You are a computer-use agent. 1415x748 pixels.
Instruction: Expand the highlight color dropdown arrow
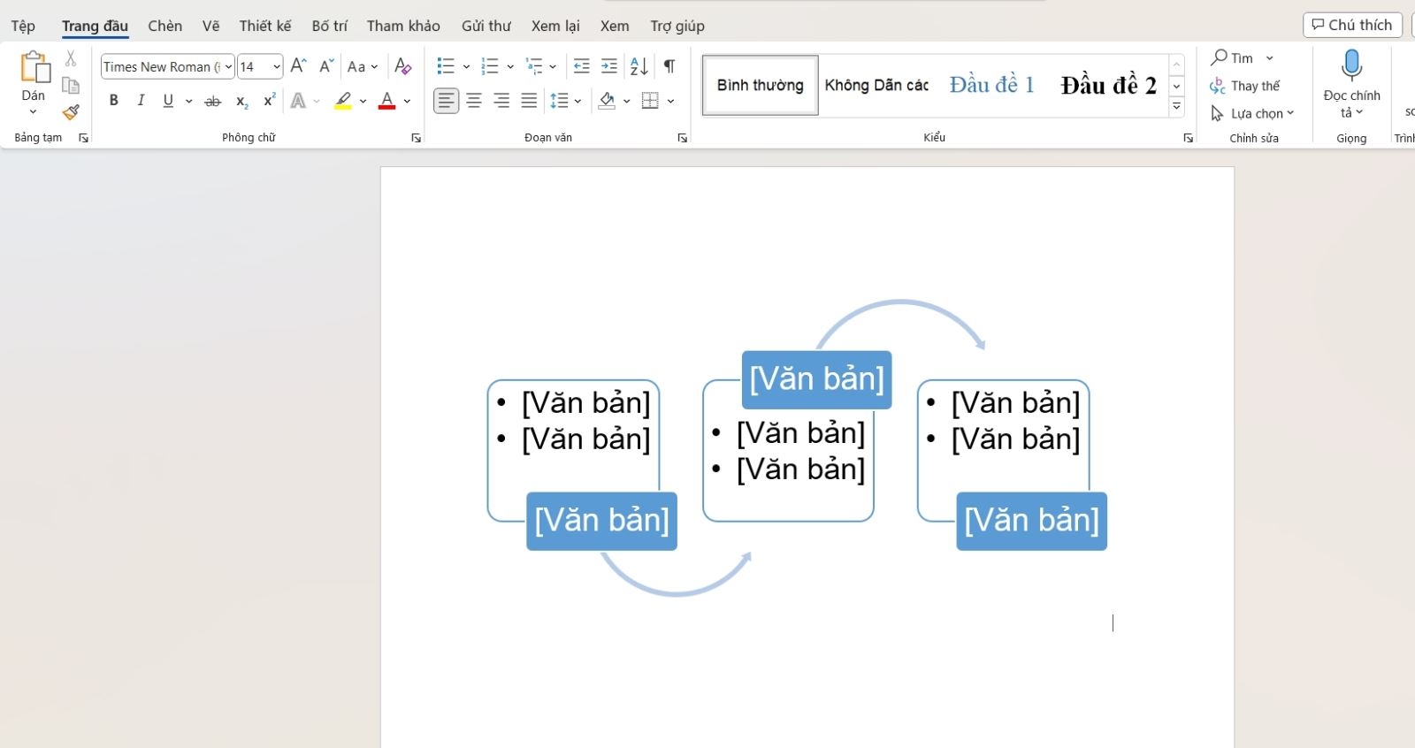363,102
